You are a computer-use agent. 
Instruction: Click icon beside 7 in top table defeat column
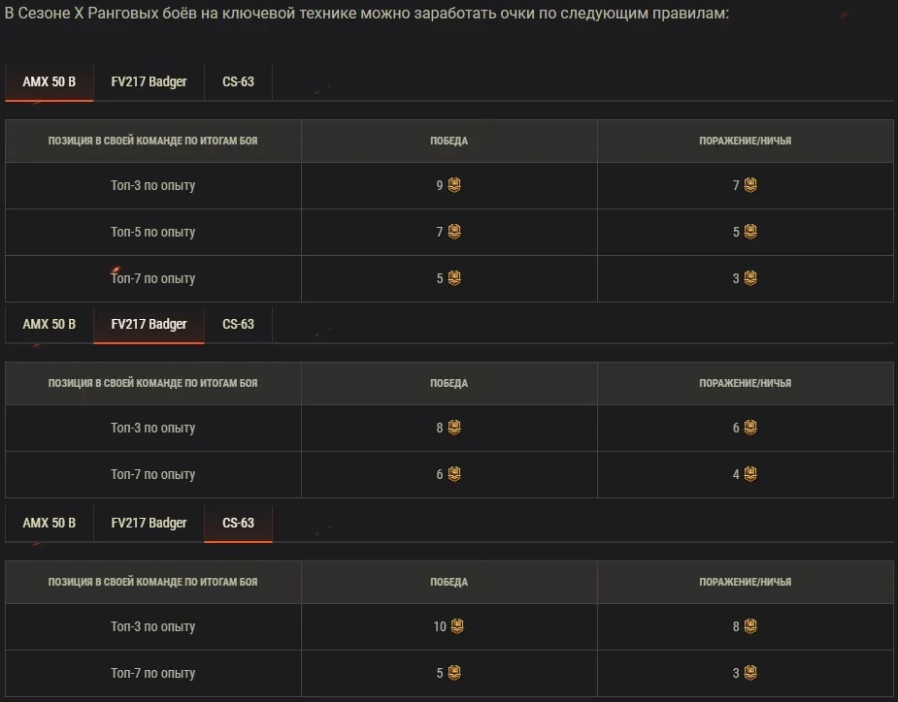[750, 185]
